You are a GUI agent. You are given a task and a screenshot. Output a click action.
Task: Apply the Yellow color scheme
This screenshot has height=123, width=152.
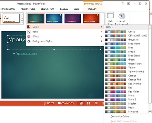coord(127,67)
